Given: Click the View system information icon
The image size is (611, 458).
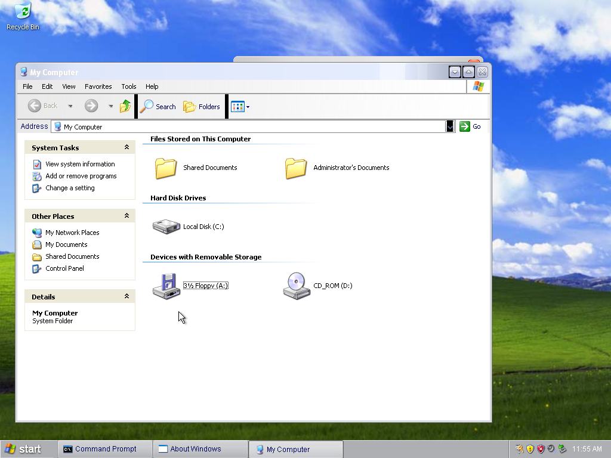Looking at the screenshot, I should [37, 165].
